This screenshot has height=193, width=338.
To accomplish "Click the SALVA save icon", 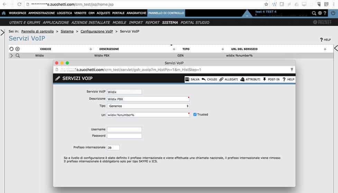I will coord(187,79).
